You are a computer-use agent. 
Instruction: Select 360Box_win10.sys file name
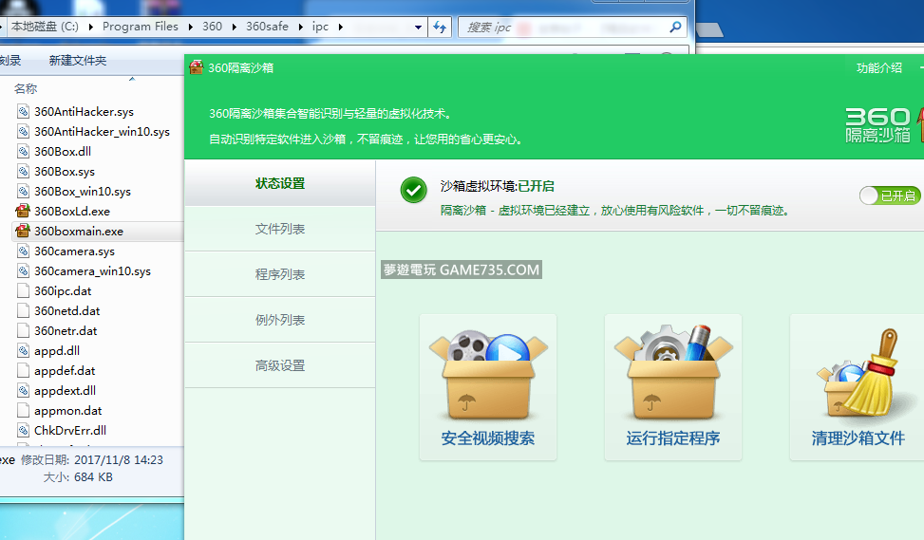tap(83, 192)
